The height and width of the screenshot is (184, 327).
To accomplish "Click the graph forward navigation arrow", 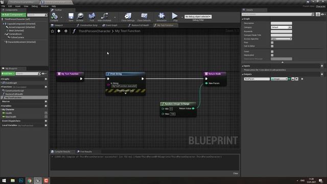I will 66,31.
